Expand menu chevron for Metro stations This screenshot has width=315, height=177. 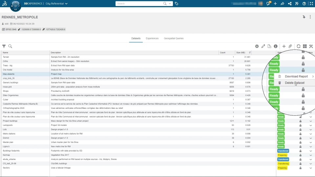(x=311, y=134)
